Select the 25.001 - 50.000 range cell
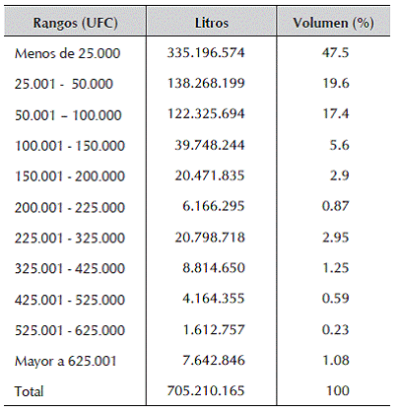 point(64,84)
